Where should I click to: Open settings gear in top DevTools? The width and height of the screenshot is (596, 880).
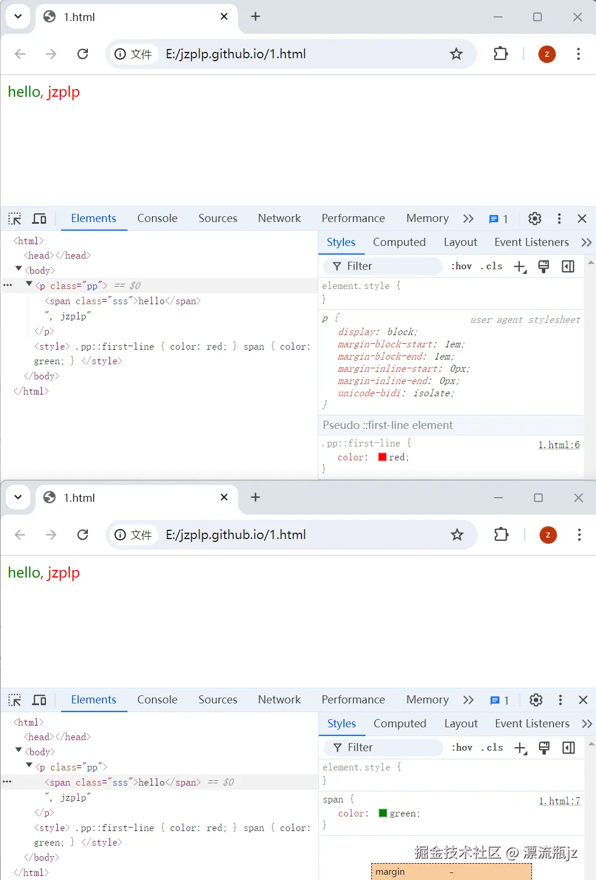pos(534,219)
